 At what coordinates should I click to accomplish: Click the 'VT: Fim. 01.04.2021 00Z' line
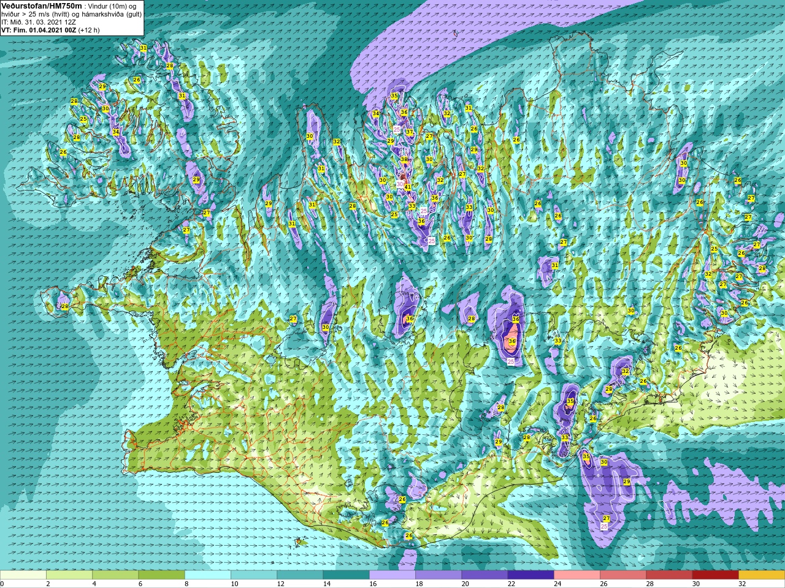(39, 30)
